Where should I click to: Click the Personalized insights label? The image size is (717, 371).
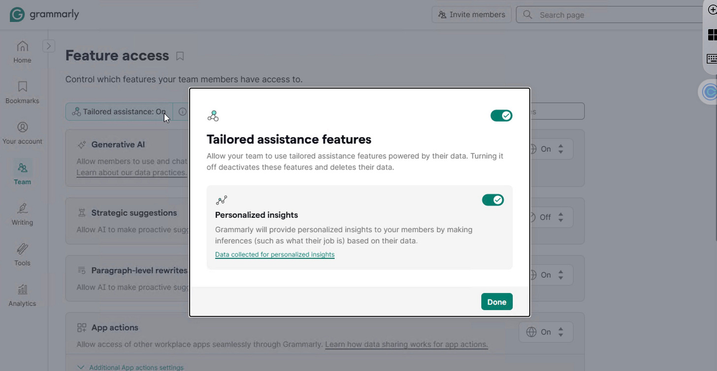(257, 215)
